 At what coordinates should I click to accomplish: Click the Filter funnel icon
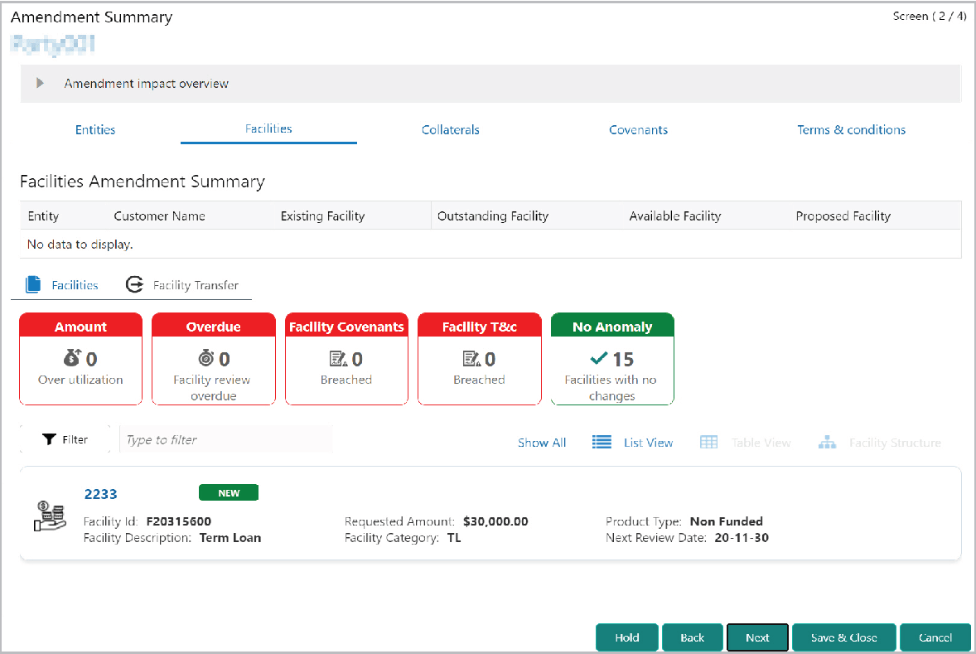click(x=49, y=439)
